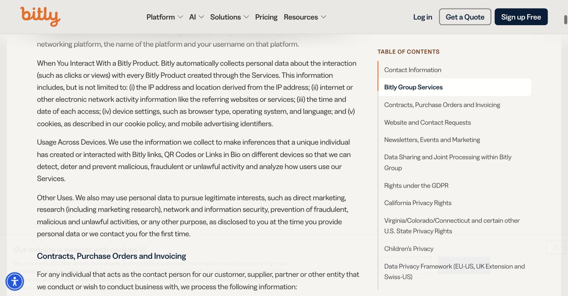This screenshot has width=568, height=296.
Task: Go to Contracts, Purchase Orders and Invoicing entry
Action: [x=442, y=105]
